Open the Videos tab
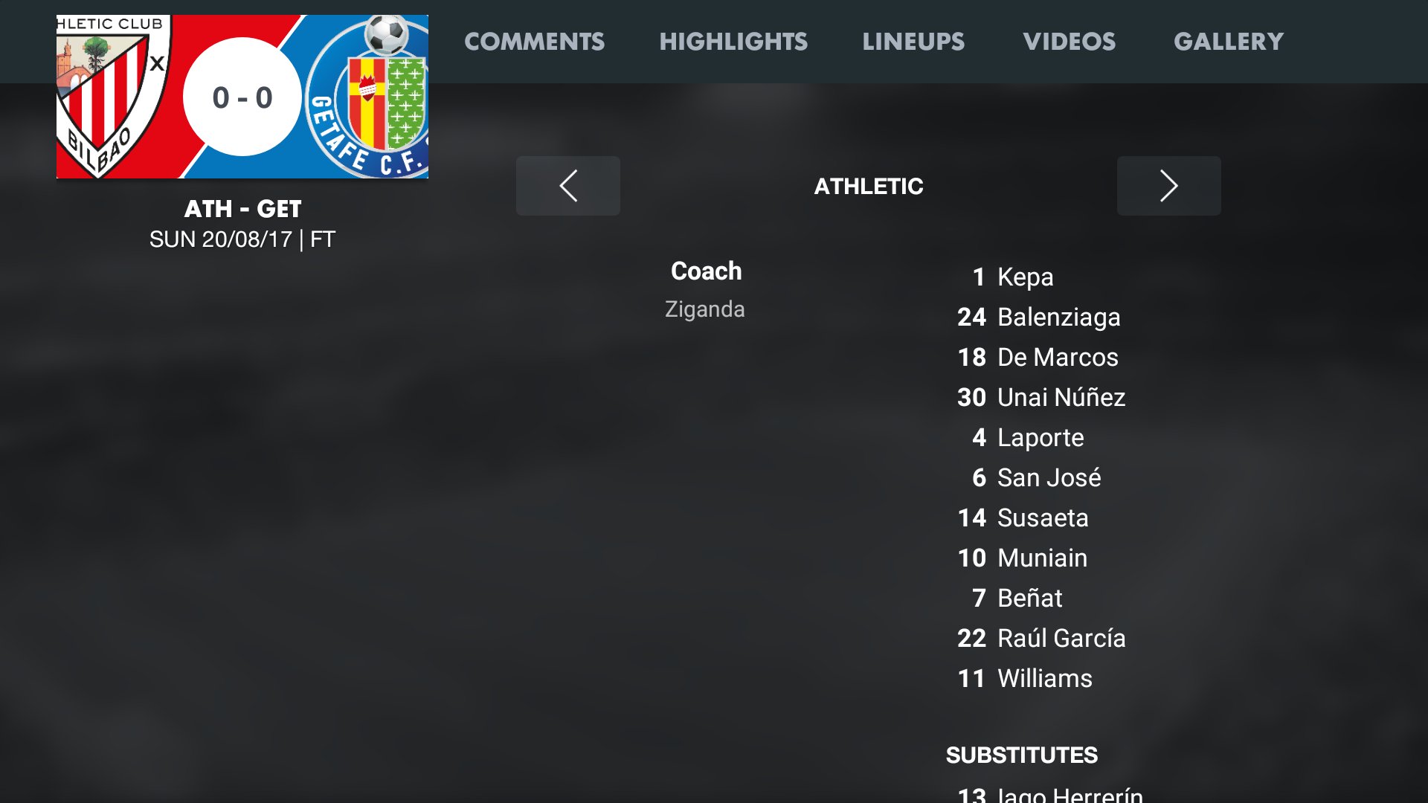Viewport: 1428px width, 803px height. [x=1069, y=42]
